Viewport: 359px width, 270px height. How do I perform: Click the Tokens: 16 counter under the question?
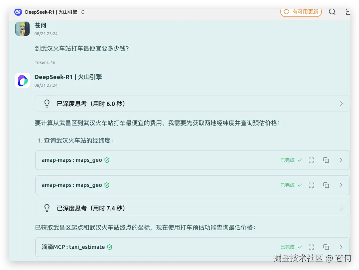45,62
